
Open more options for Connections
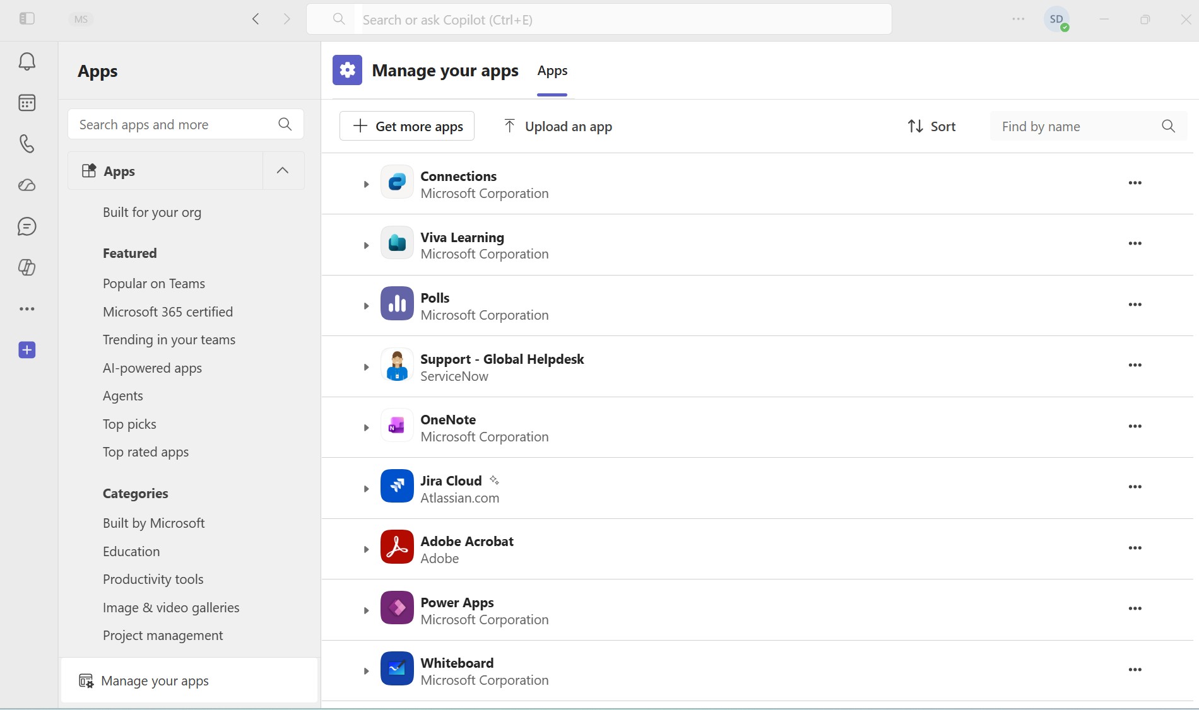(1135, 183)
